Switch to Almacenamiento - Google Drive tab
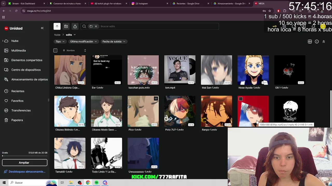 231,4
